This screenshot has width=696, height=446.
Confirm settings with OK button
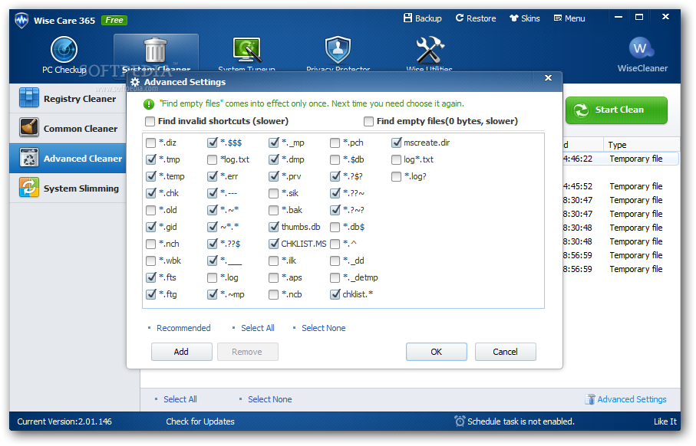pos(437,352)
